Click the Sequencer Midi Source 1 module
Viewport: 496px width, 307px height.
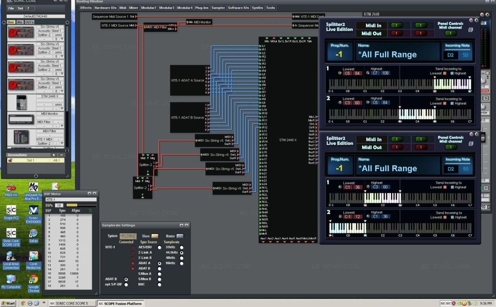coord(114,17)
